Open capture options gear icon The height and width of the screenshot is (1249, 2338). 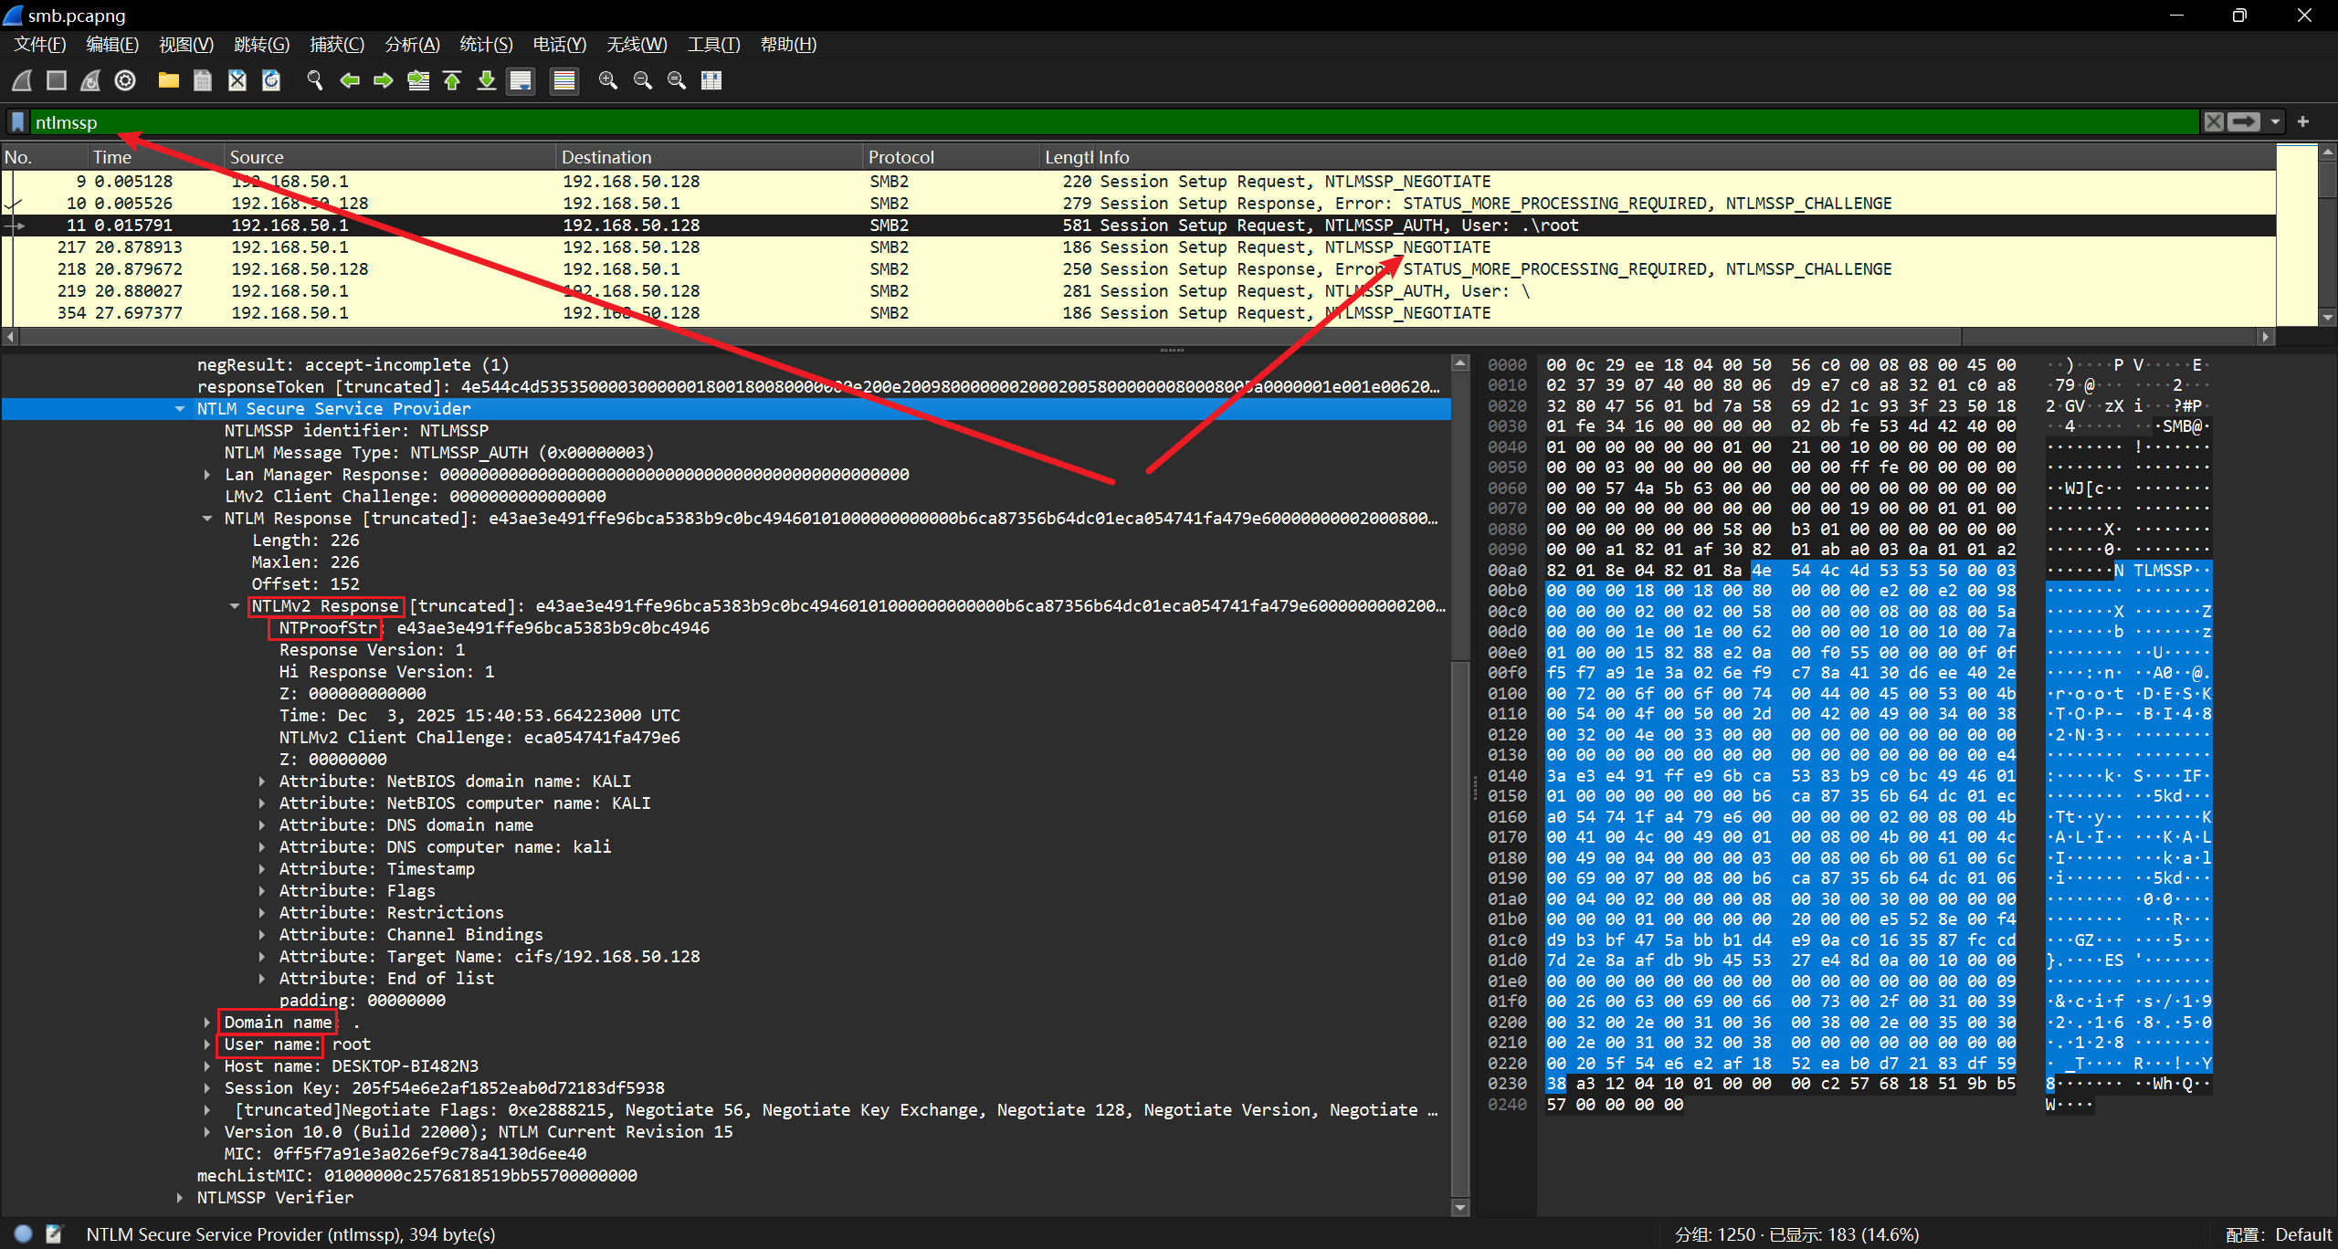125,80
